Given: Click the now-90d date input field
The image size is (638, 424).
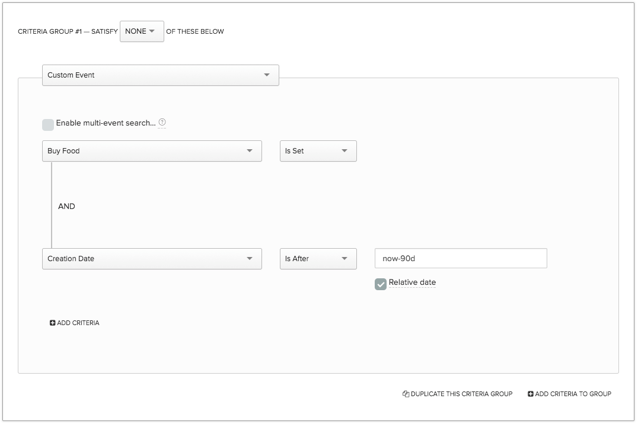Looking at the screenshot, I should (460, 258).
